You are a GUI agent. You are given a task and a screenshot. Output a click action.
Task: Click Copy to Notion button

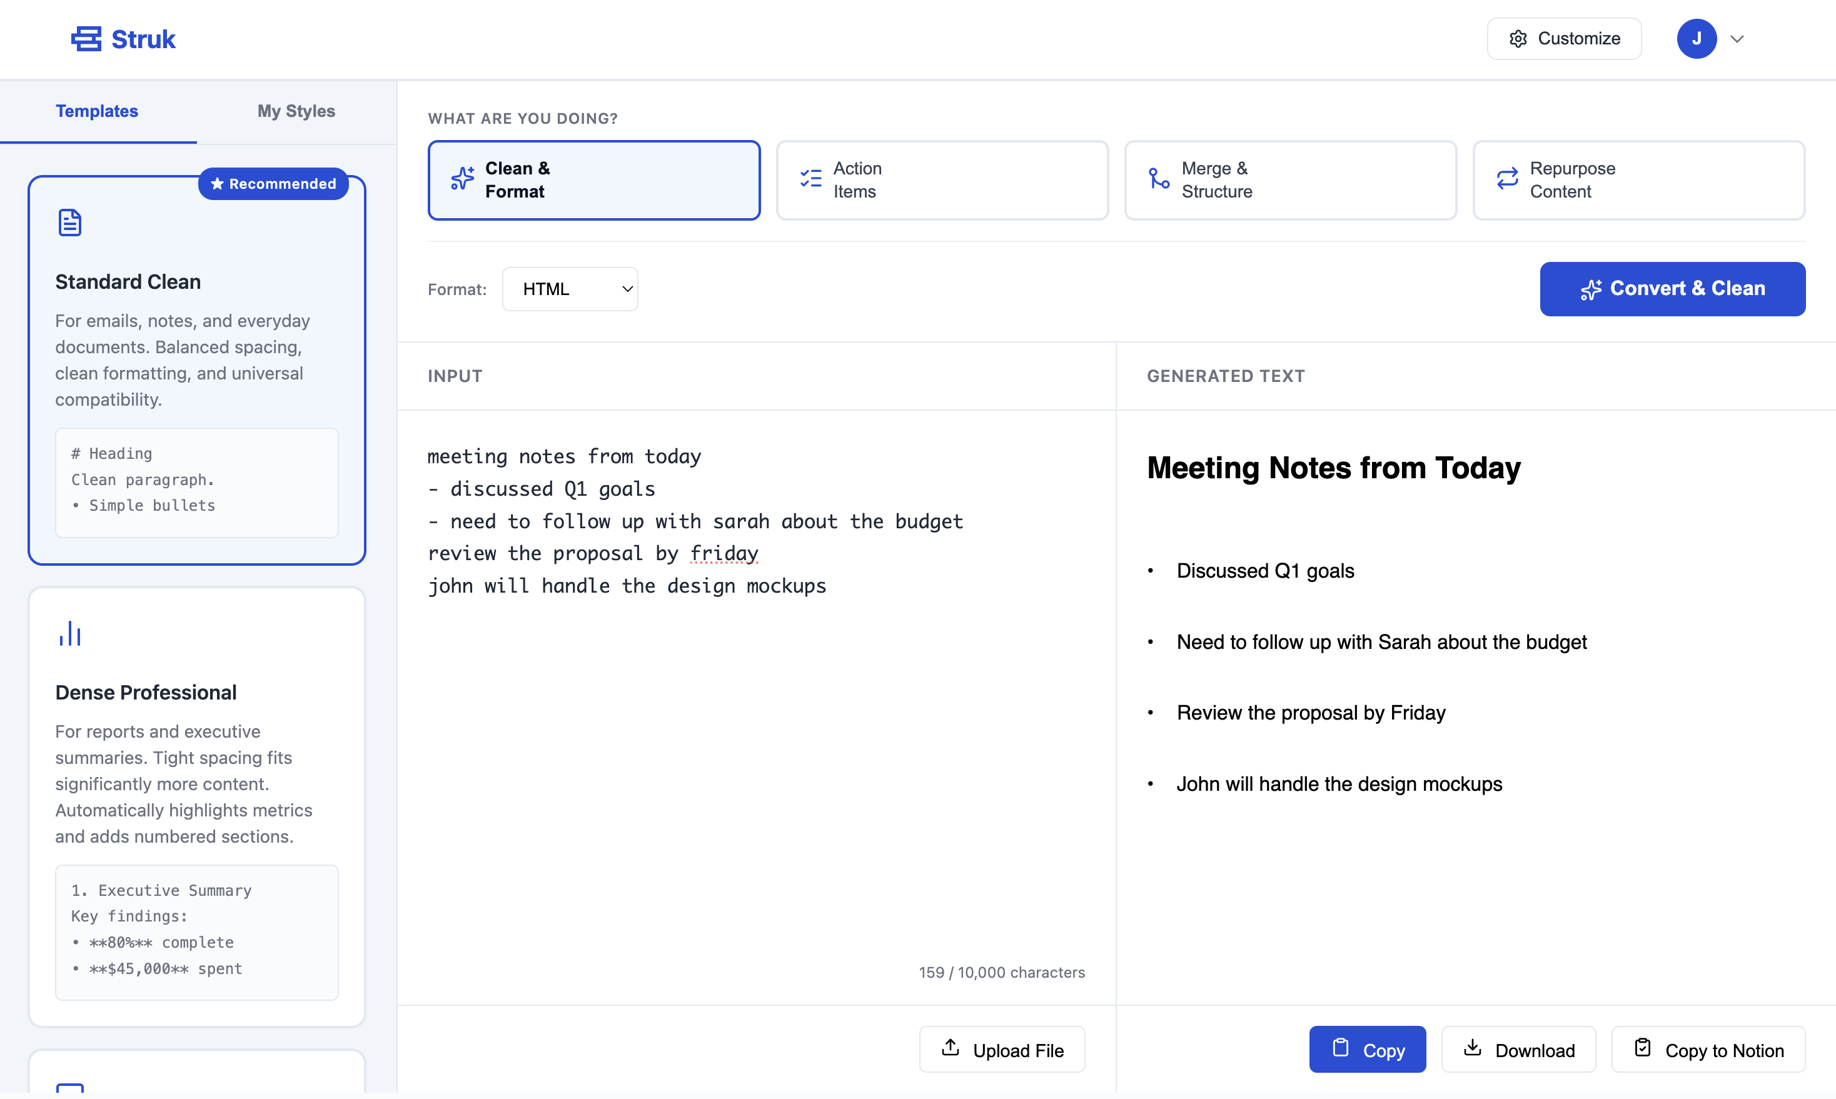click(x=1708, y=1050)
